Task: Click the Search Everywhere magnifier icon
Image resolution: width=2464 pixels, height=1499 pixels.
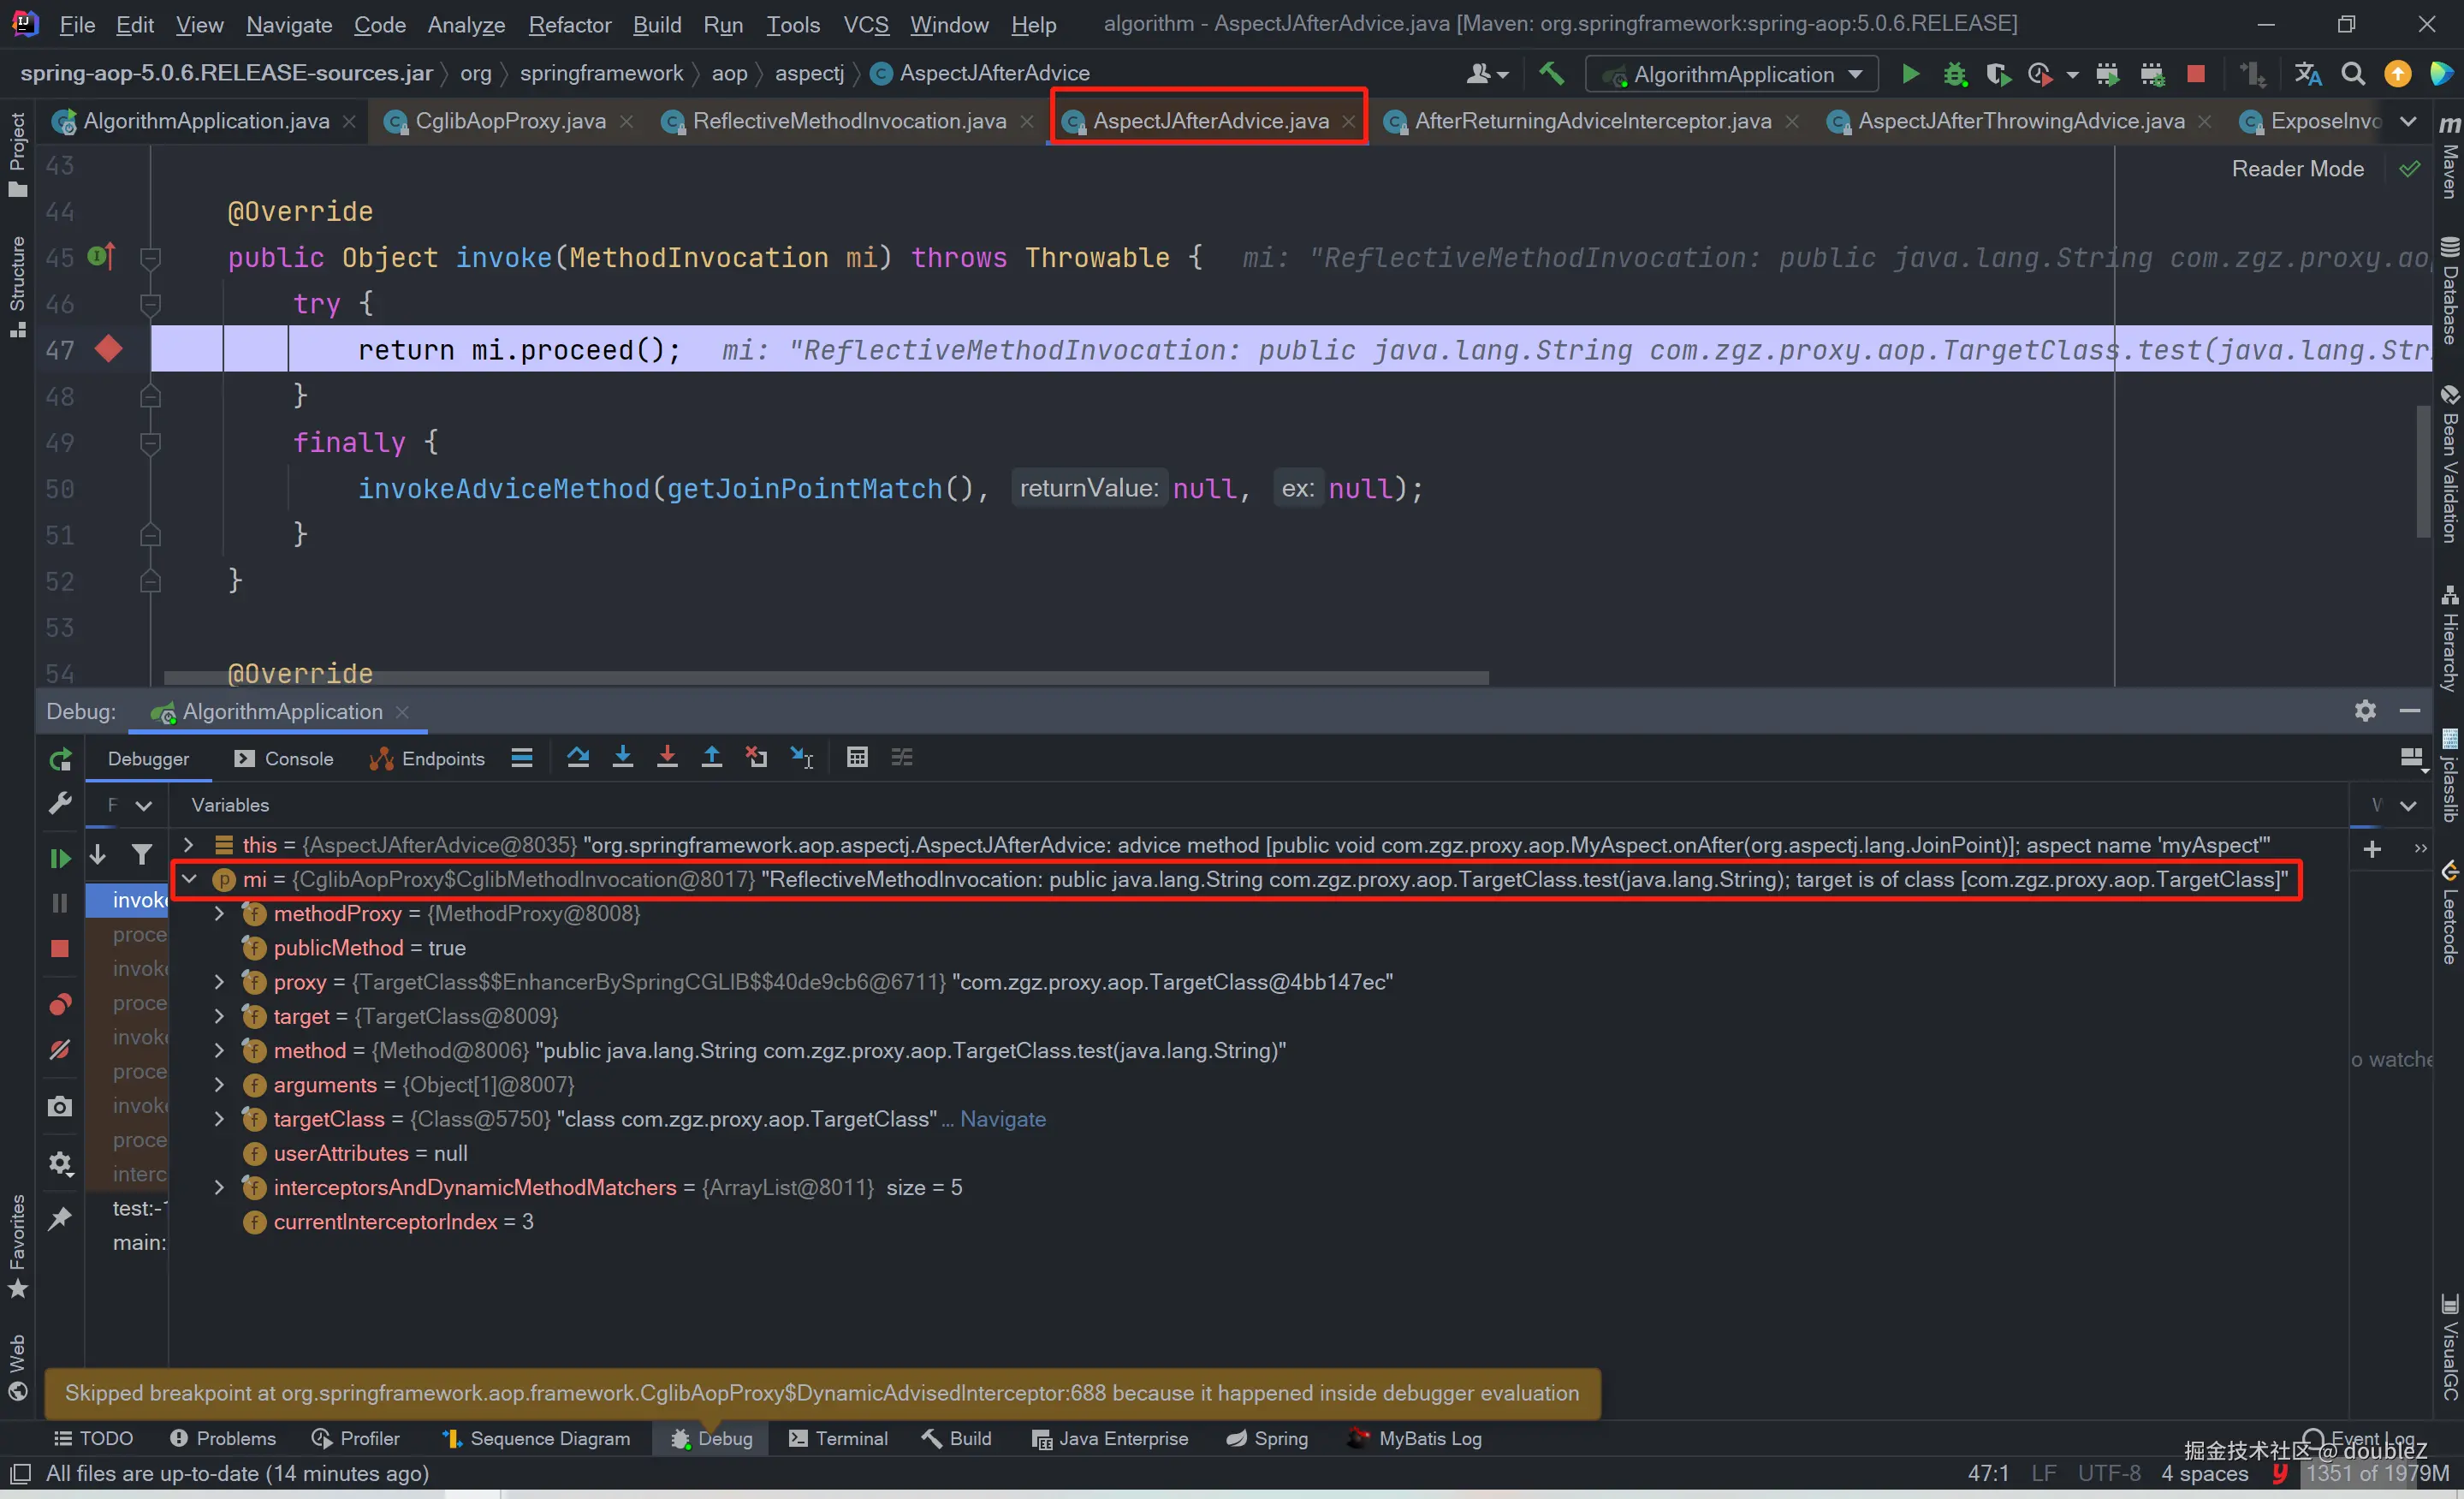Action: point(2353,74)
